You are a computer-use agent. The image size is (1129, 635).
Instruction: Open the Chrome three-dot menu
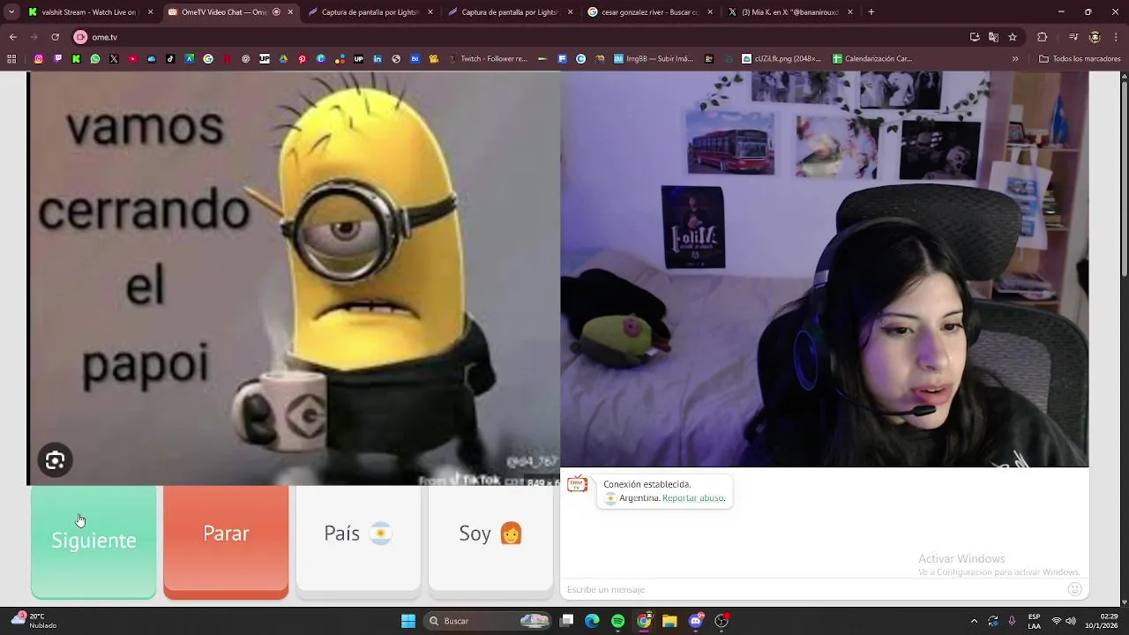[1116, 37]
